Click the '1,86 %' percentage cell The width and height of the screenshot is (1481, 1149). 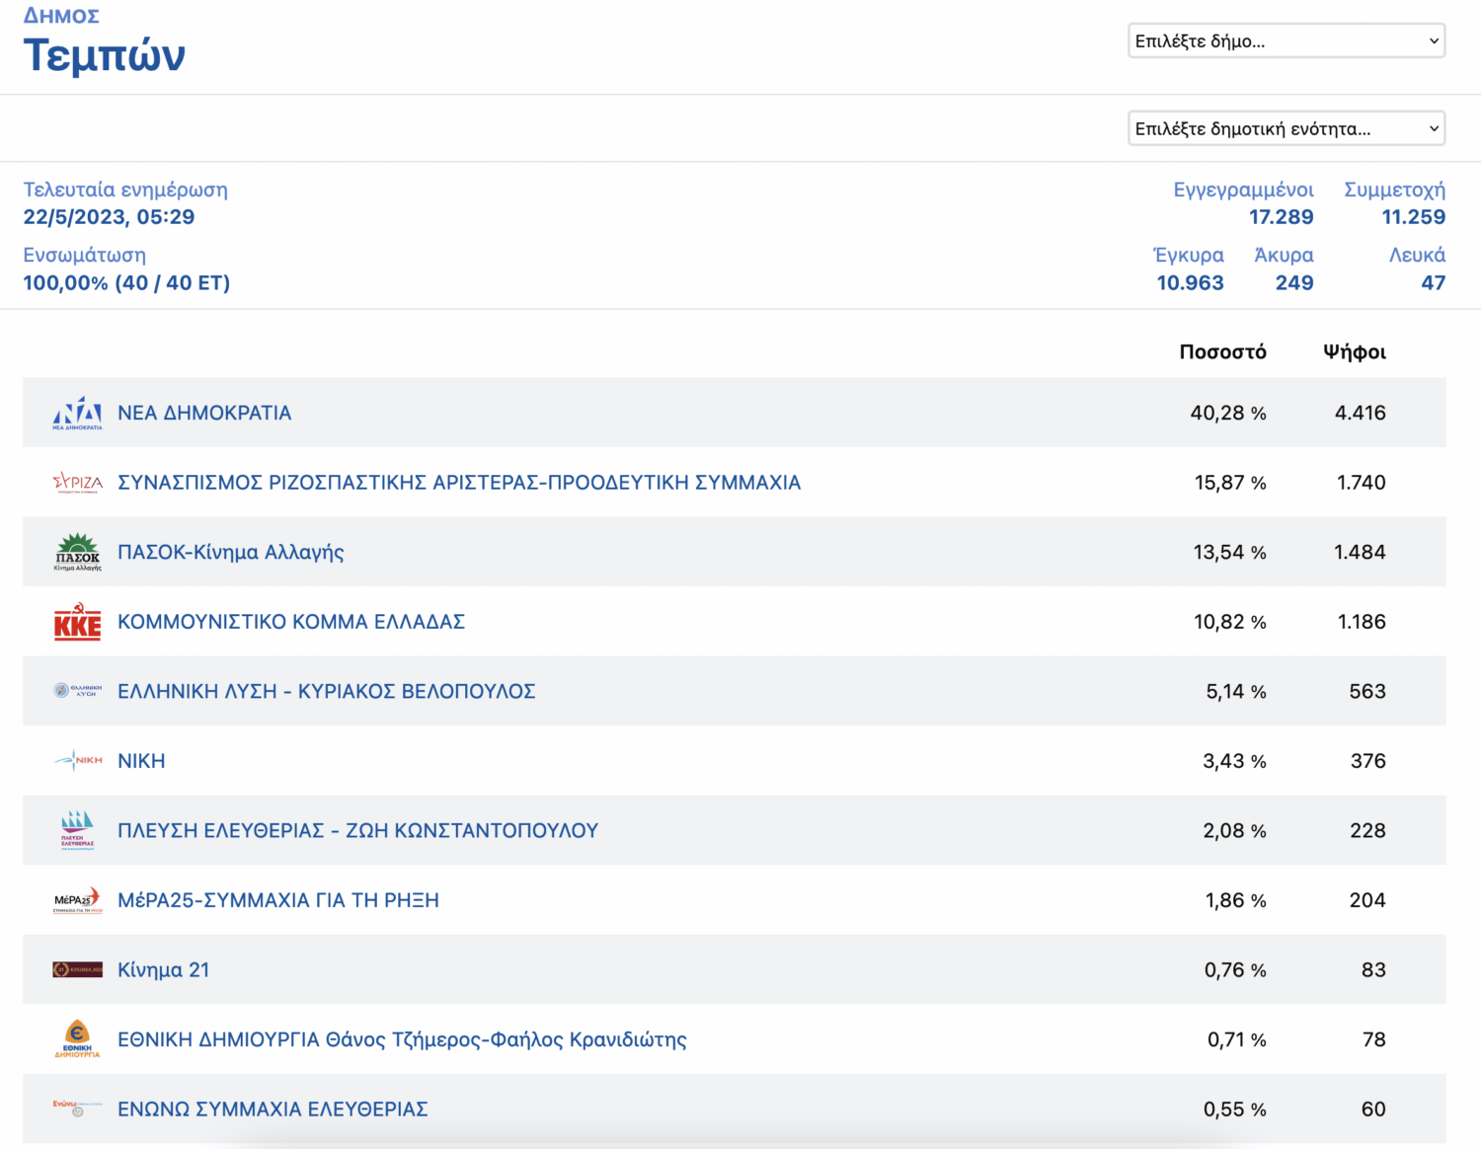[1236, 900]
